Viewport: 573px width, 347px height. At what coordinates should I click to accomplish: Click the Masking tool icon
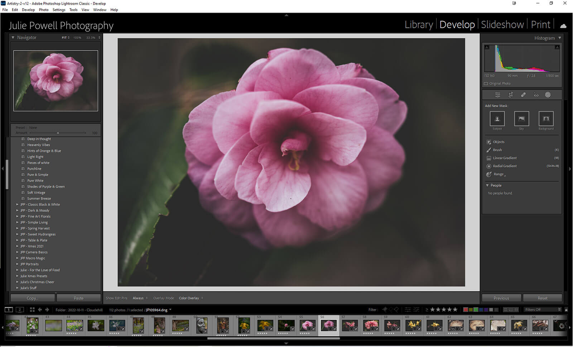548,95
